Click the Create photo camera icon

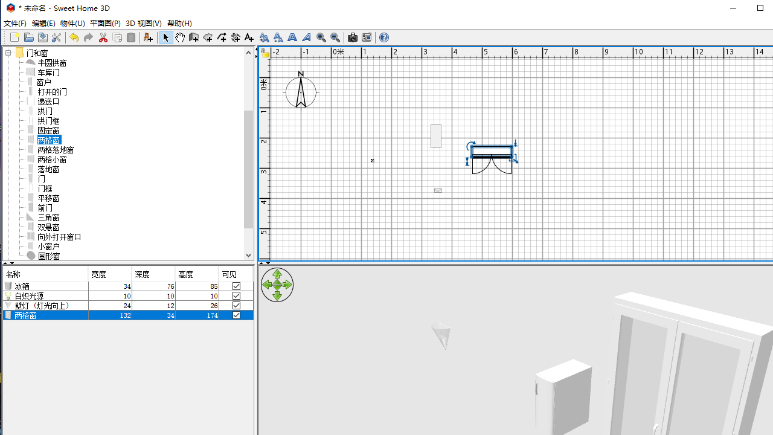(353, 37)
